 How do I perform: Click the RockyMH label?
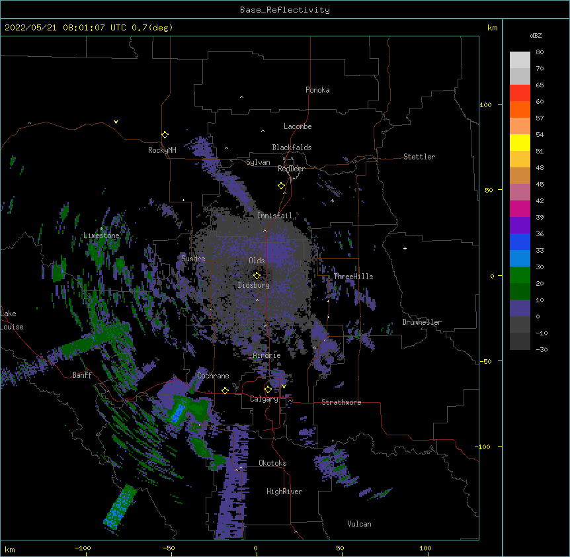pyautogui.click(x=162, y=150)
